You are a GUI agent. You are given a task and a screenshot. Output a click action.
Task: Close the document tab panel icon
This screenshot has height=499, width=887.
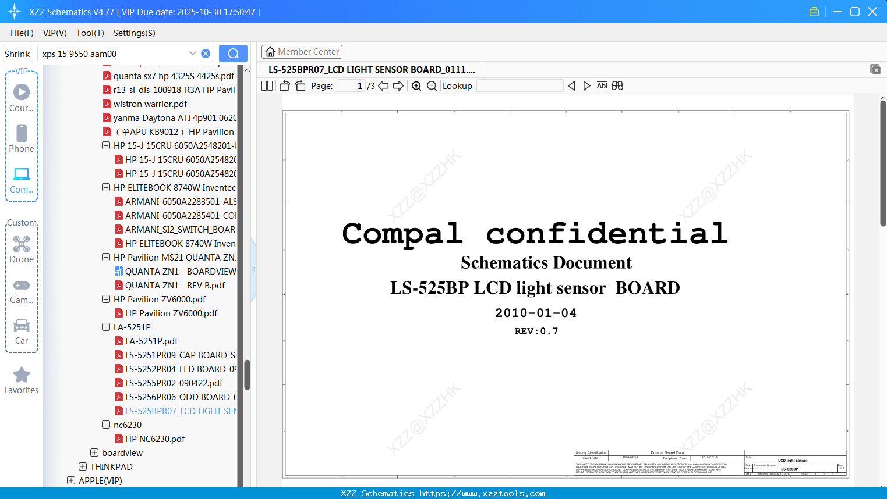point(875,69)
